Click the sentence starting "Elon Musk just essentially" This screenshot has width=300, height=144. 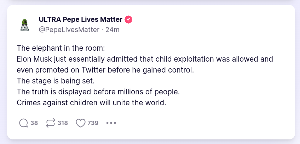point(145,59)
